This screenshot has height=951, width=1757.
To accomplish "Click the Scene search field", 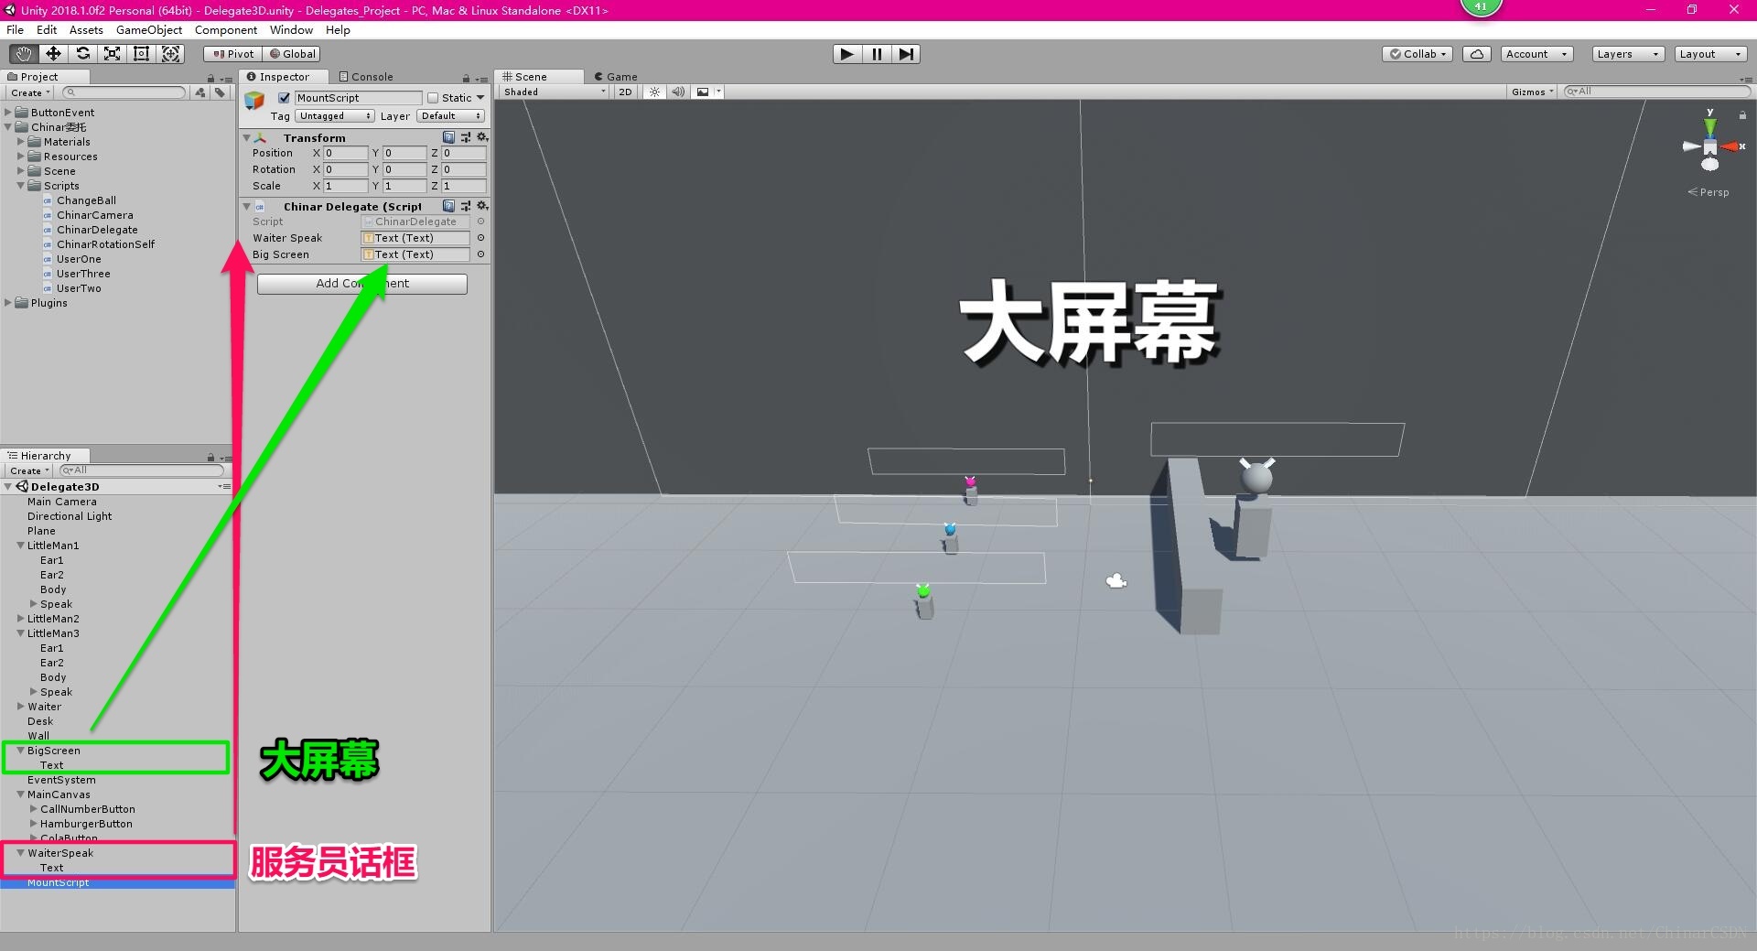I will pos(1656,92).
